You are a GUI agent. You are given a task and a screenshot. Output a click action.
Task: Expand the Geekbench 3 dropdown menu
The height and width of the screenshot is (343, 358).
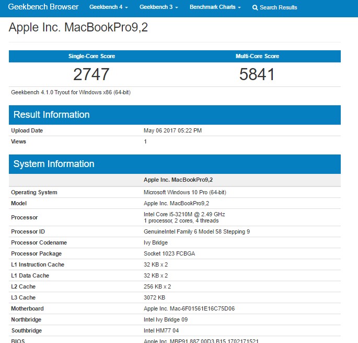[x=159, y=7]
